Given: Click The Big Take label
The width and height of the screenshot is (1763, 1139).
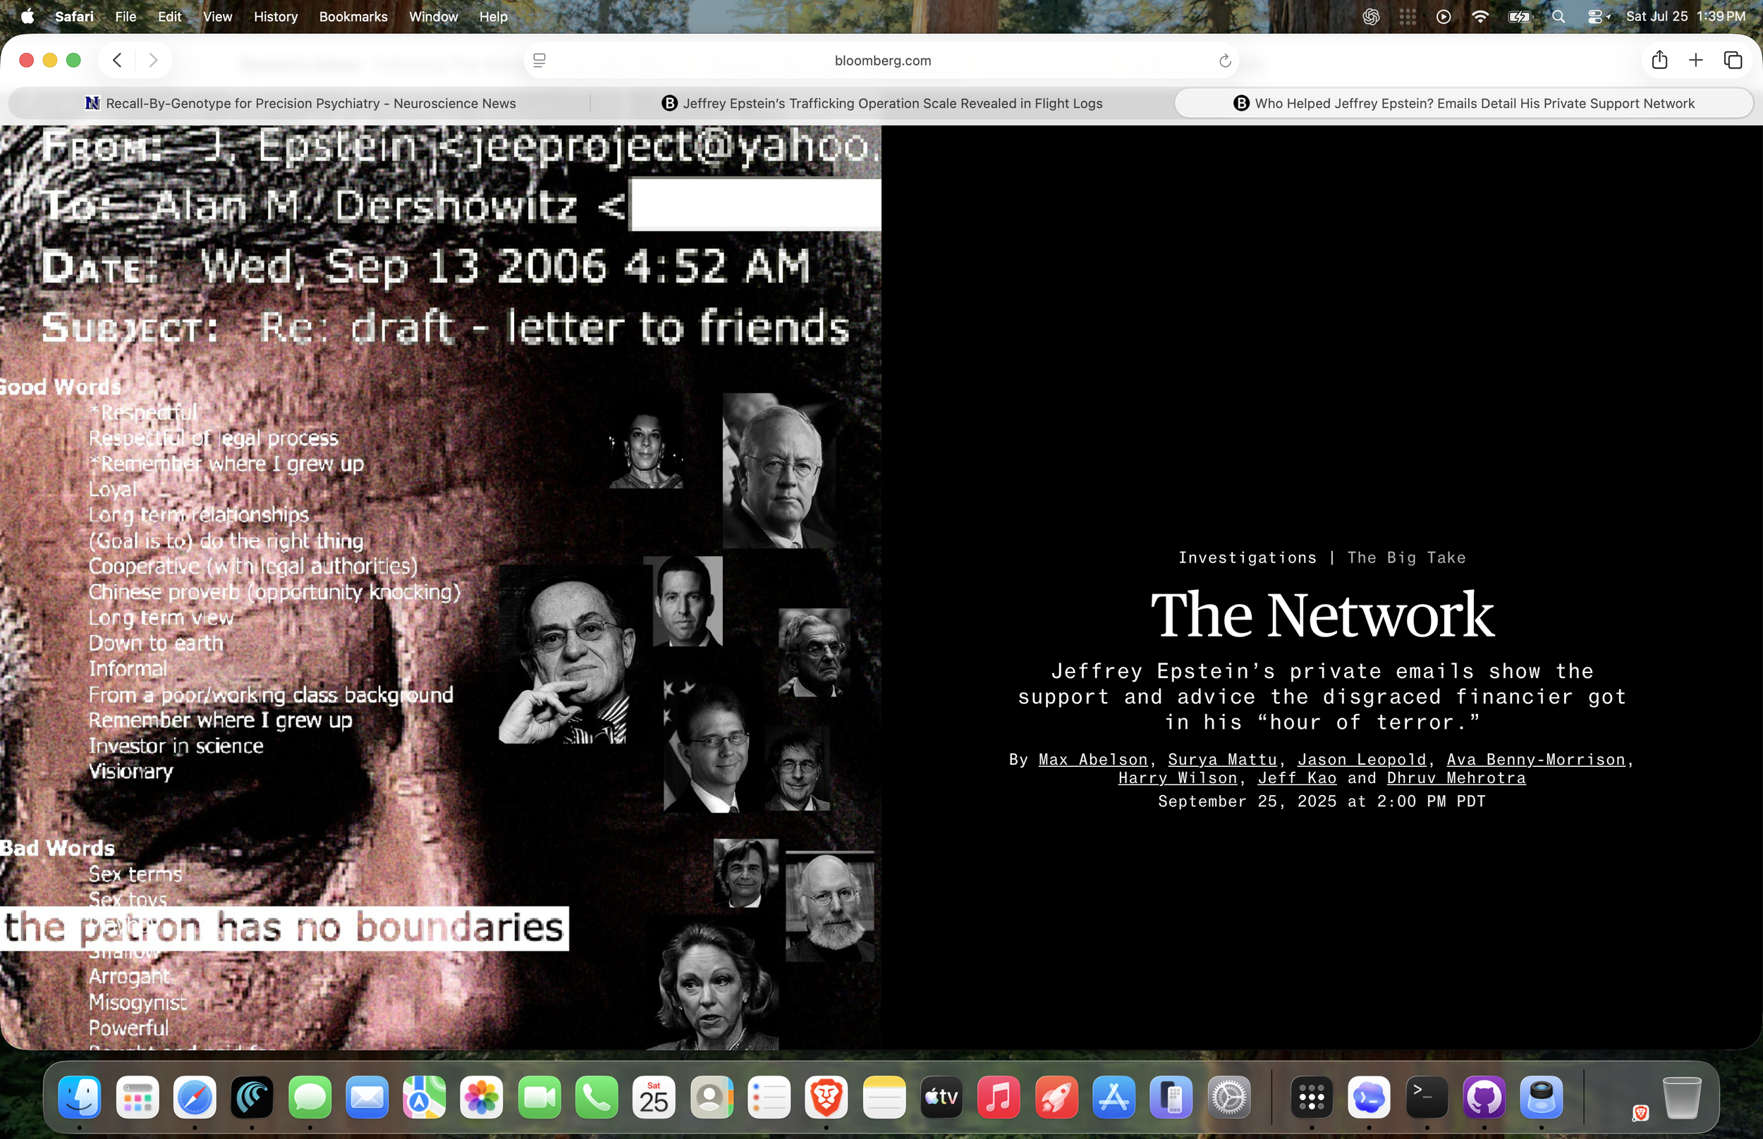Looking at the screenshot, I should (1406, 558).
